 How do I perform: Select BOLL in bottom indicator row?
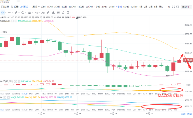pyautogui.click(x=107, y=110)
